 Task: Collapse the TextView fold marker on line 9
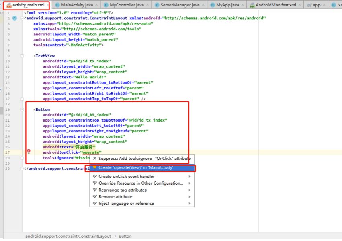[x=22, y=56]
